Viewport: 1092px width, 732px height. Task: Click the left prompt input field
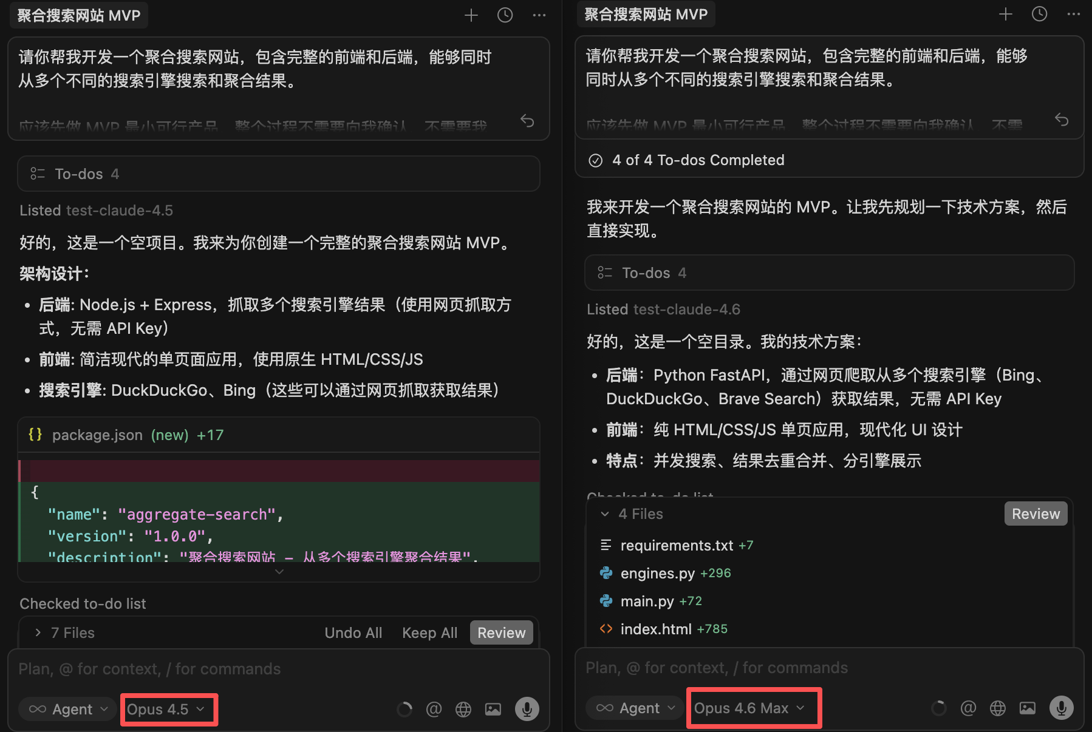click(x=279, y=669)
